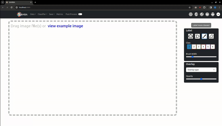This screenshot has width=222, height=126.
Task: Select the smart labelling robot tool
Action: [x=190, y=36]
